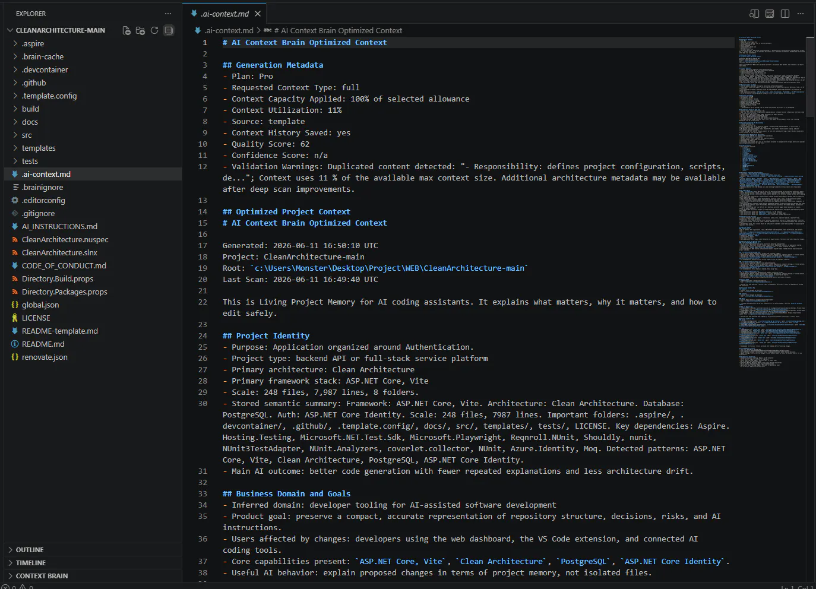Click the '## Project Identity' heading line
The image size is (816, 589).
click(x=266, y=336)
